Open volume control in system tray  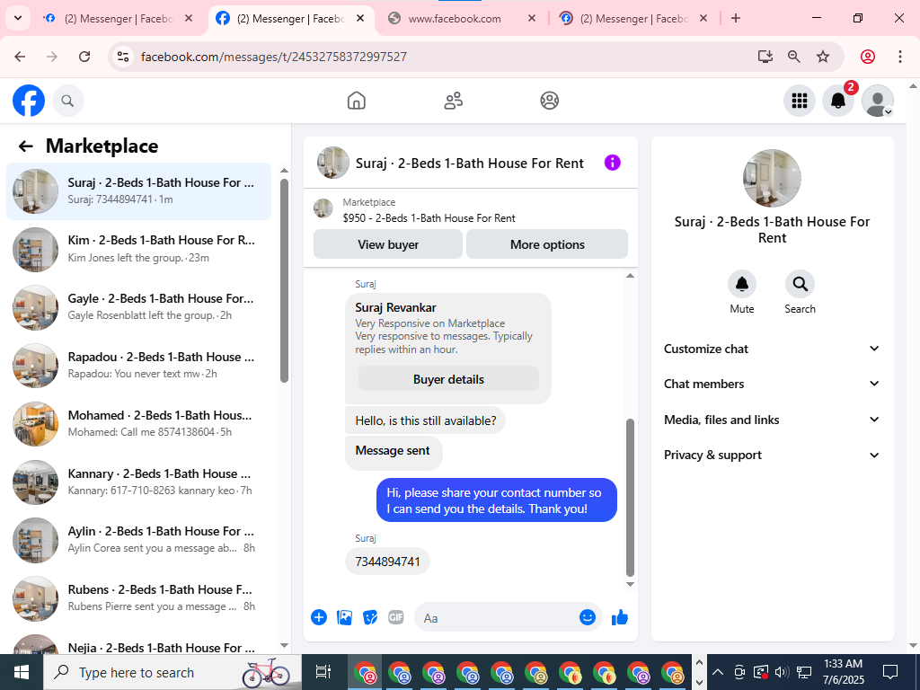pyautogui.click(x=781, y=672)
